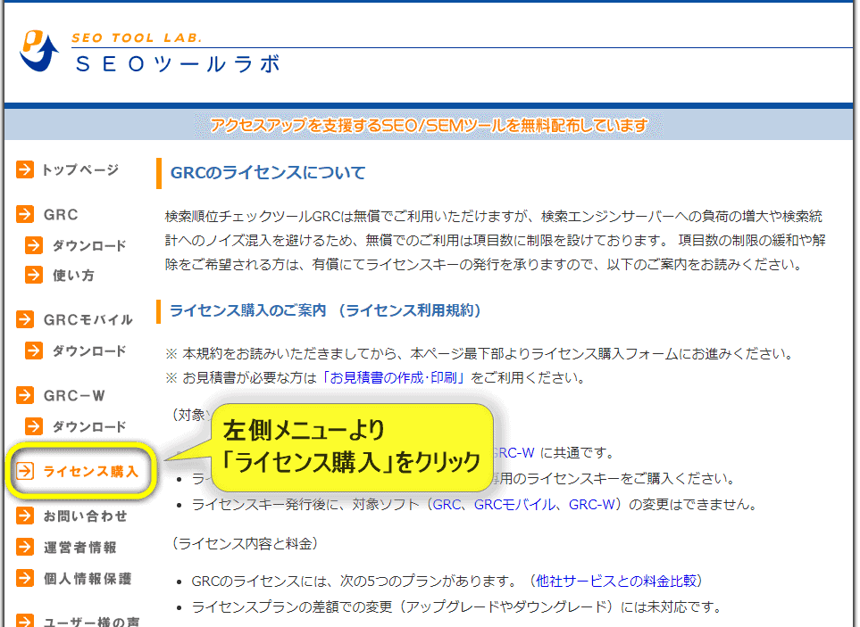Click arrow icon beside GRC-W heading

tap(25, 395)
